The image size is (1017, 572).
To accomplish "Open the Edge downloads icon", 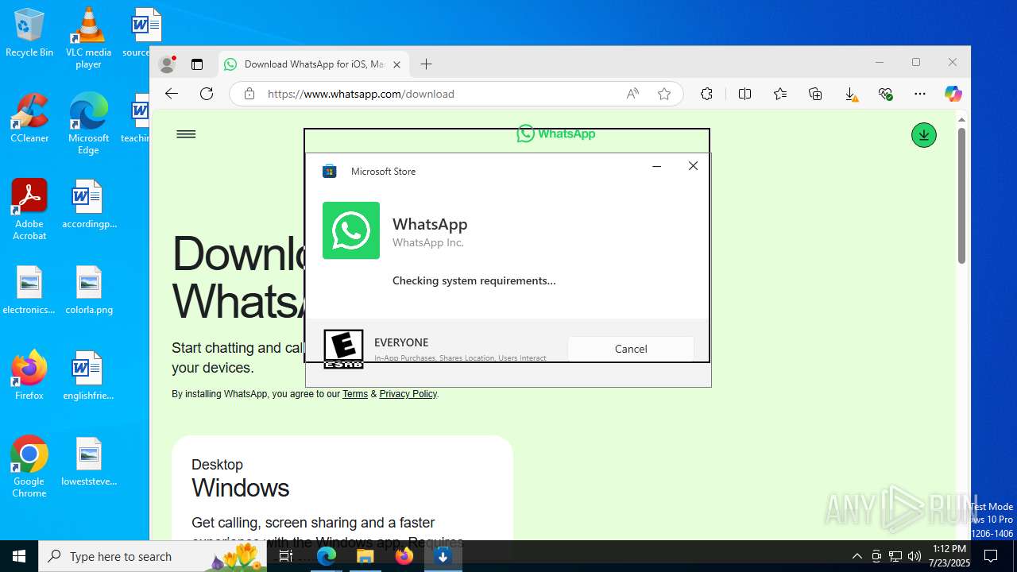I will 850,94.
